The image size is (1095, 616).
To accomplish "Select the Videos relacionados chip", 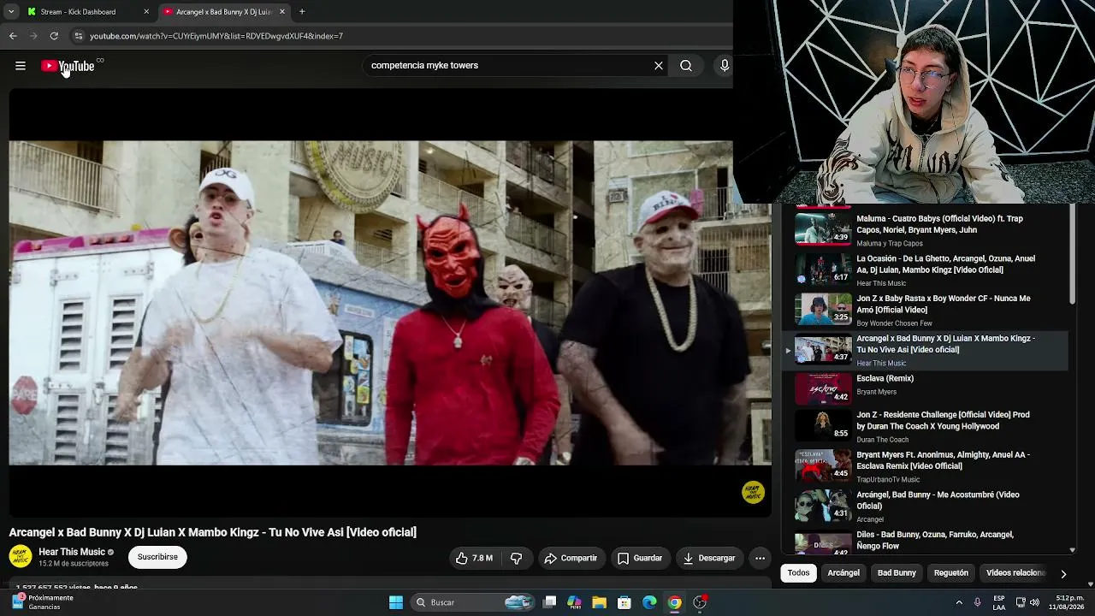I will 1015,573.
